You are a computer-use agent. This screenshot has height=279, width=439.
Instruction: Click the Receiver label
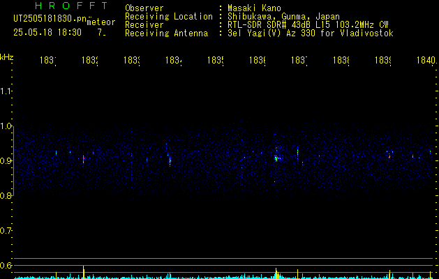point(144,25)
